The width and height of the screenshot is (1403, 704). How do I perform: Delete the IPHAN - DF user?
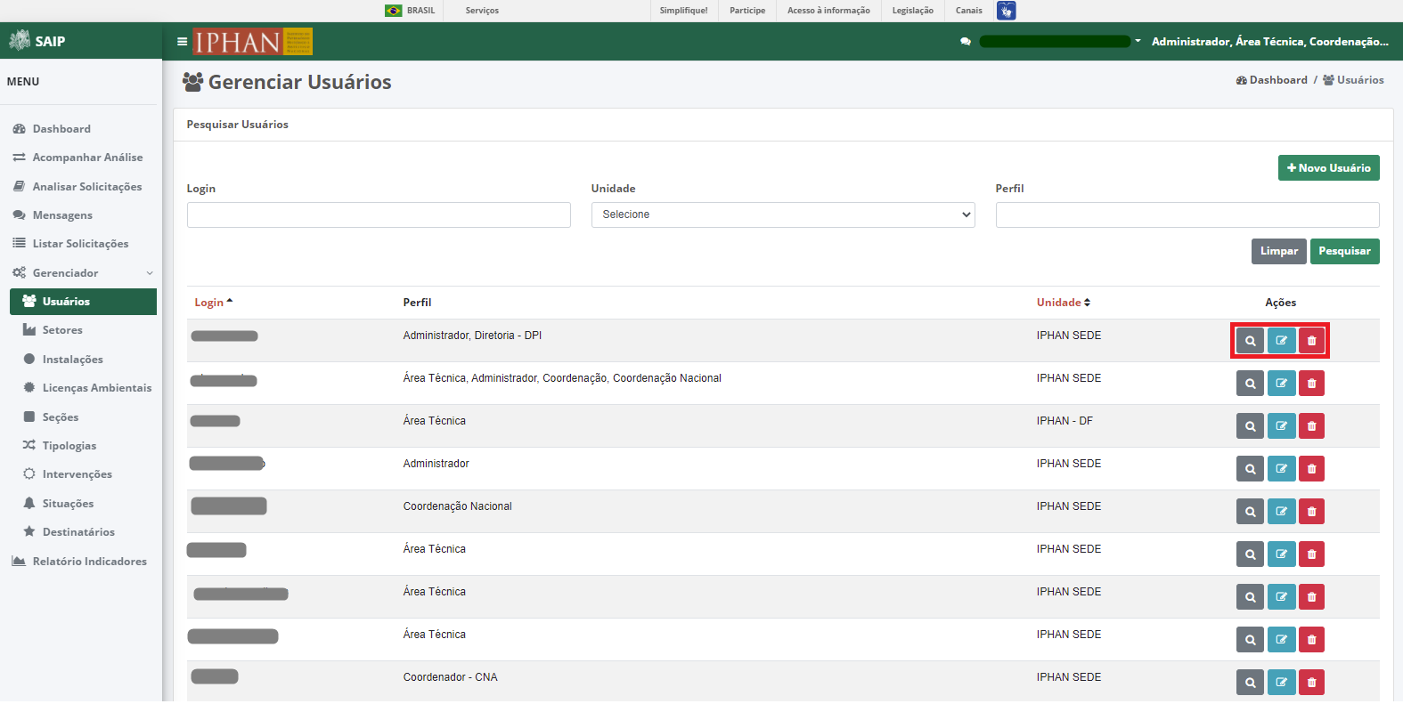click(x=1311, y=426)
